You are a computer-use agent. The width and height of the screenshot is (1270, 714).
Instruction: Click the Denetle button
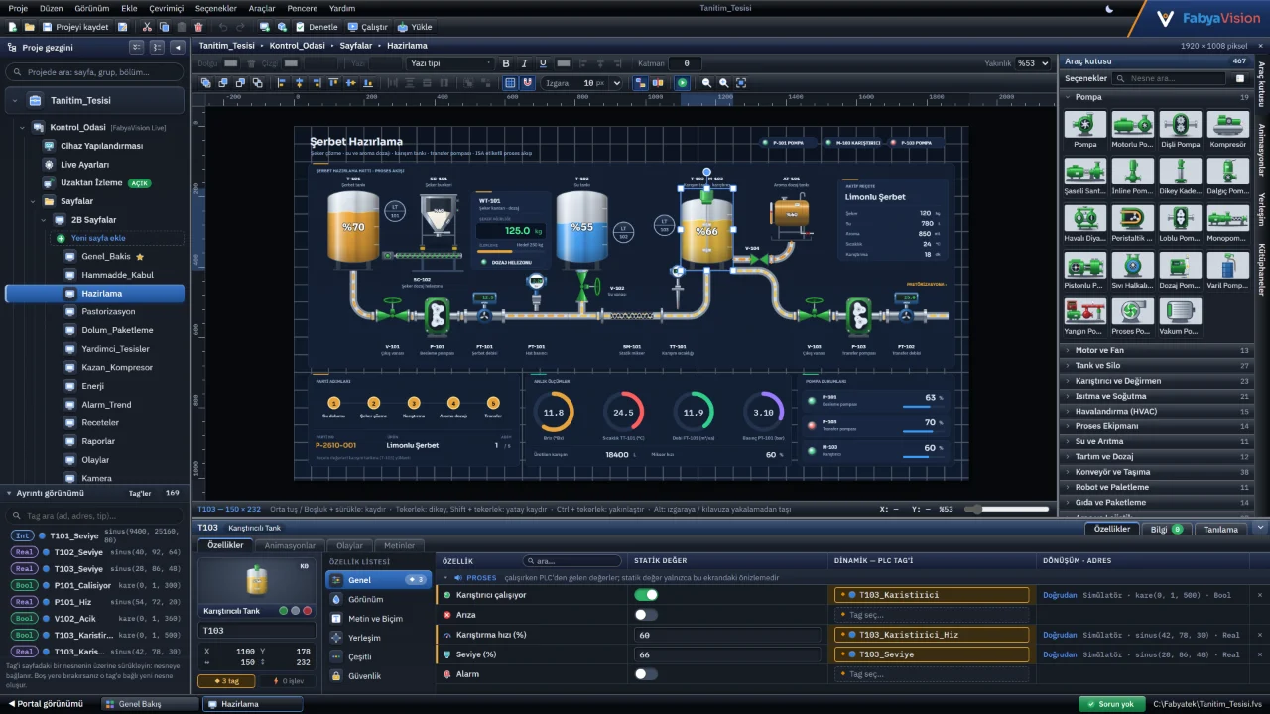click(x=317, y=27)
